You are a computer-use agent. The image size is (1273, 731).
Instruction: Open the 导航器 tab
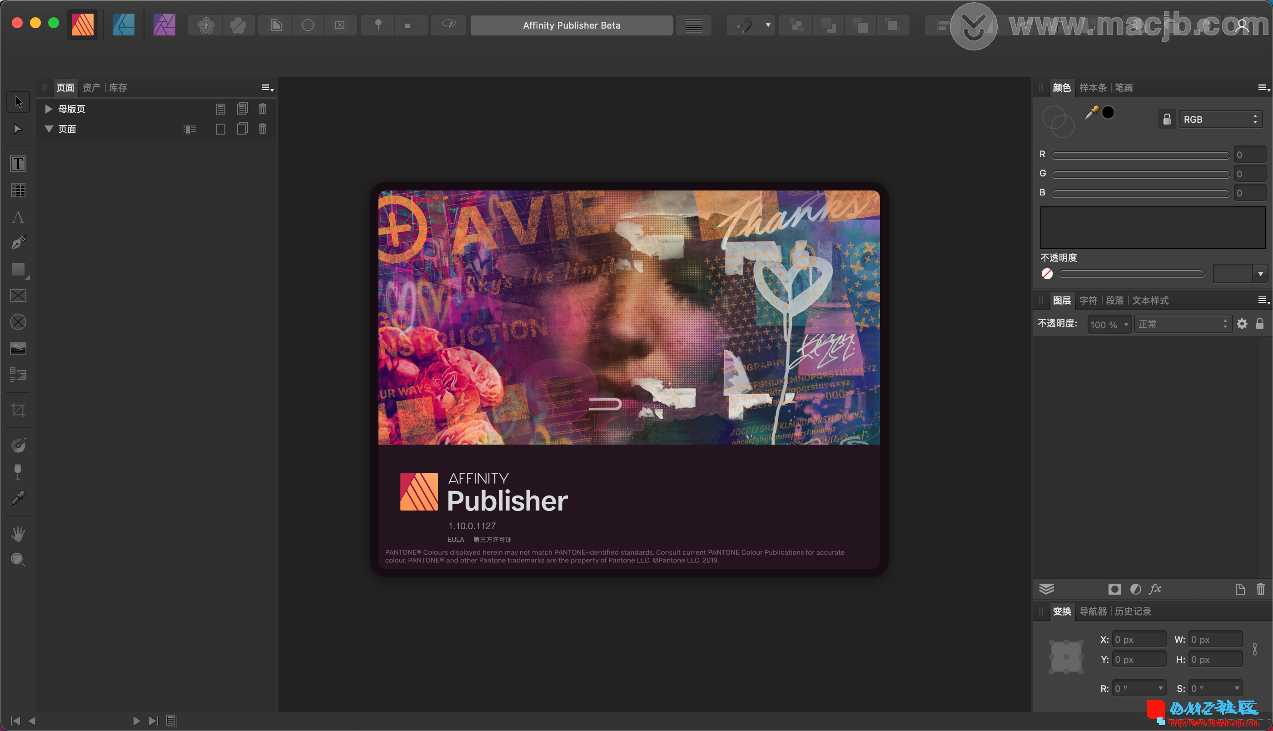[x=1093, y=611]
